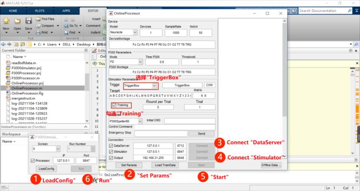Screen dimensions: 360x191
Task: Open folder icon in Editor ribbon
Action: pyautogui.click(x=17, y=21)
